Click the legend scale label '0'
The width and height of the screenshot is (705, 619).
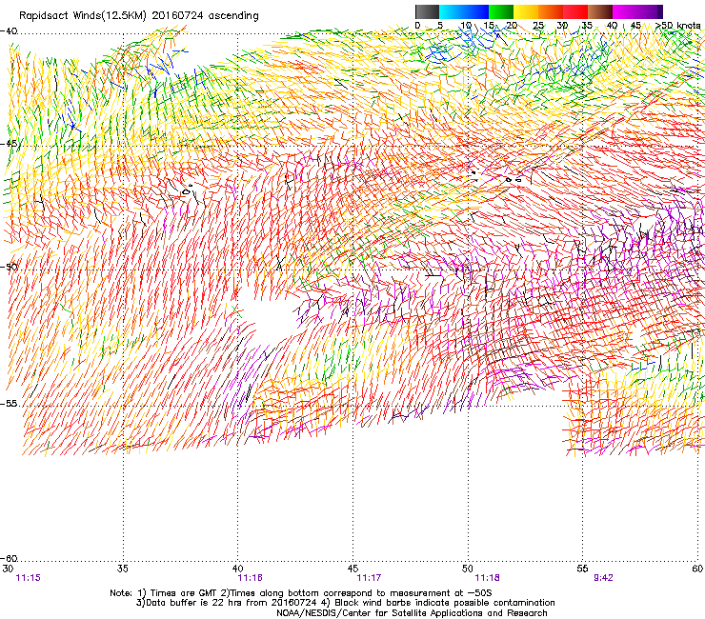[417, 26]
